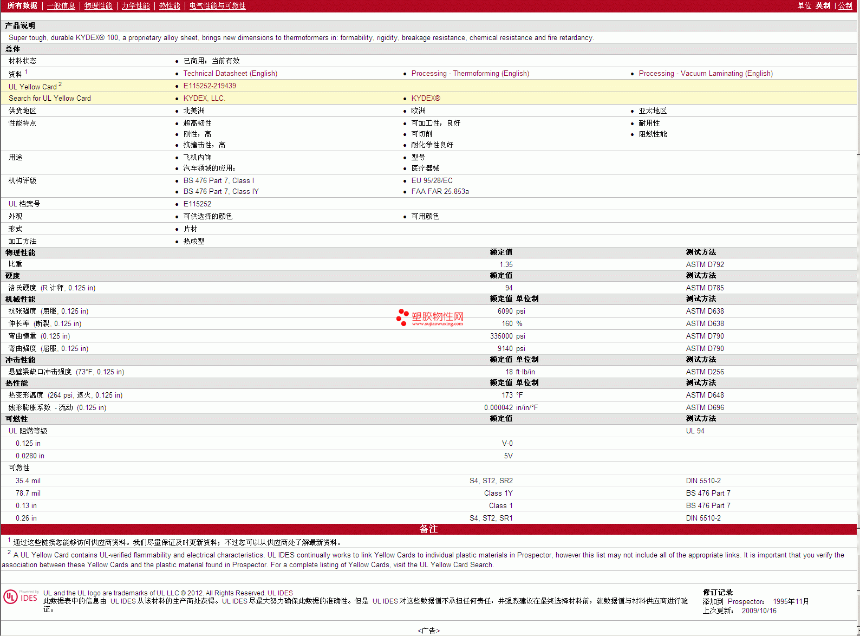
Task: Open Processing - Thermoforming (English) link
Action: (470, 73)
